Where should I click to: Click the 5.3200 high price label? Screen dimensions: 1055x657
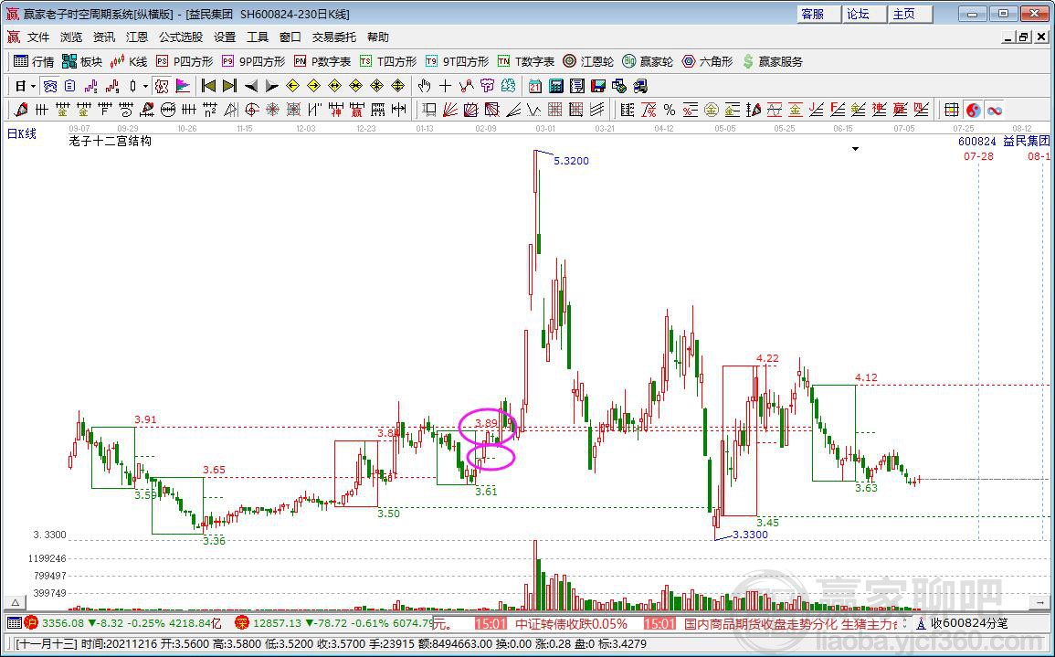[571, 161]
